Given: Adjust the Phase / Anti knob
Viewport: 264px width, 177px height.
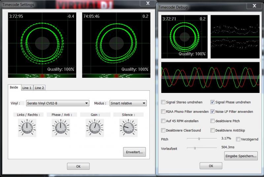Looking at the screenshot, I should 61,128.
